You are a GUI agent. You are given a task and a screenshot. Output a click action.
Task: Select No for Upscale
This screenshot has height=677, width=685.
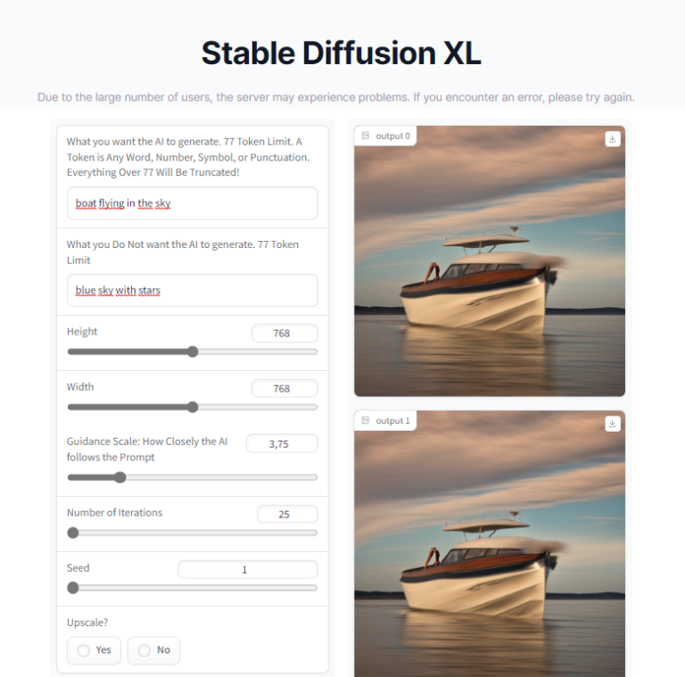pyautogui.click(x=153, y=650)
